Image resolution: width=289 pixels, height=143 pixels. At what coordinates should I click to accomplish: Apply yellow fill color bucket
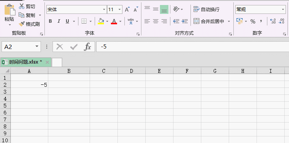point(100,21)
